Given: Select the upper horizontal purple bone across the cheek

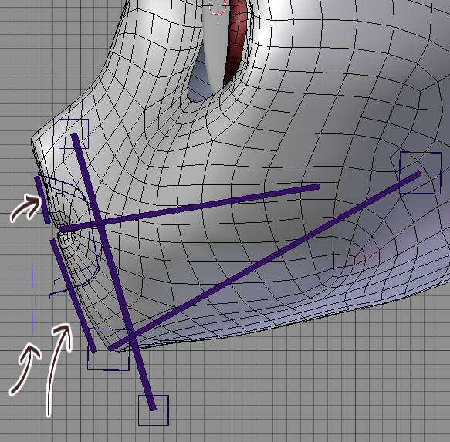Looking at the screenshot, I should [x=189, y=208].
